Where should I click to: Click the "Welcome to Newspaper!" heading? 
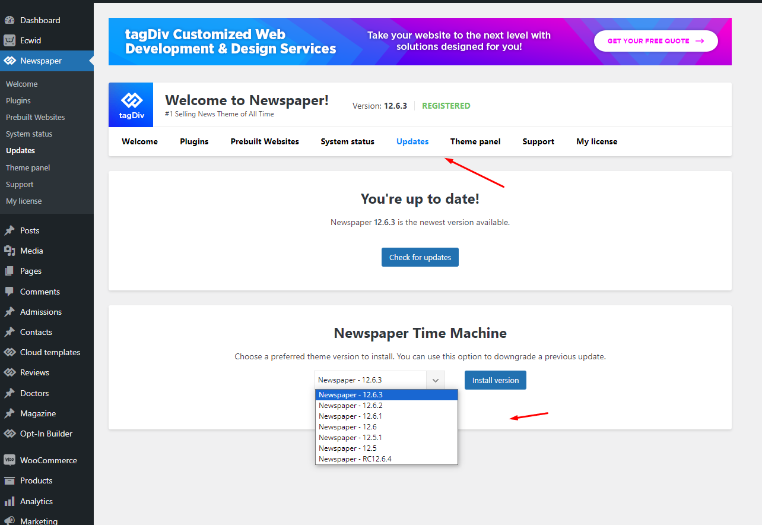tap(247, 100)
